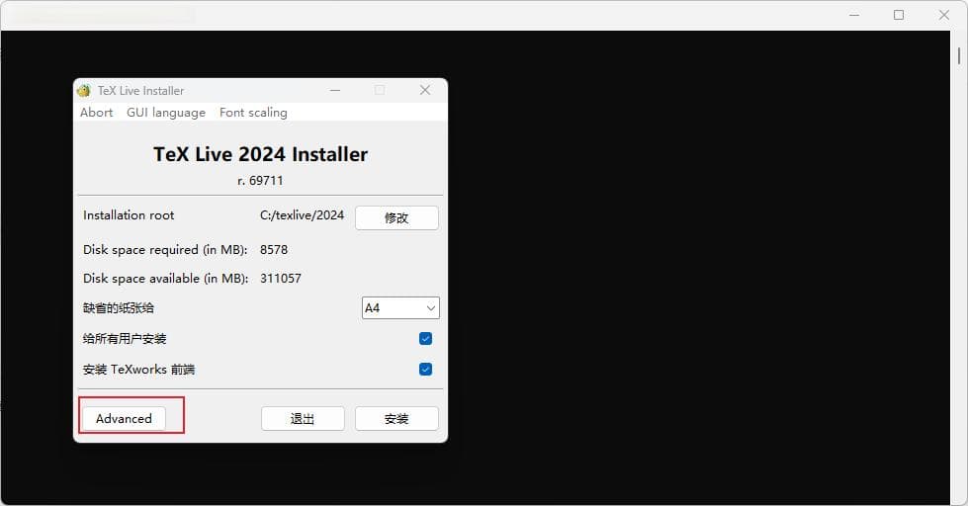
Task: Click the revision text r. 69711
Action: pos(260,181)
